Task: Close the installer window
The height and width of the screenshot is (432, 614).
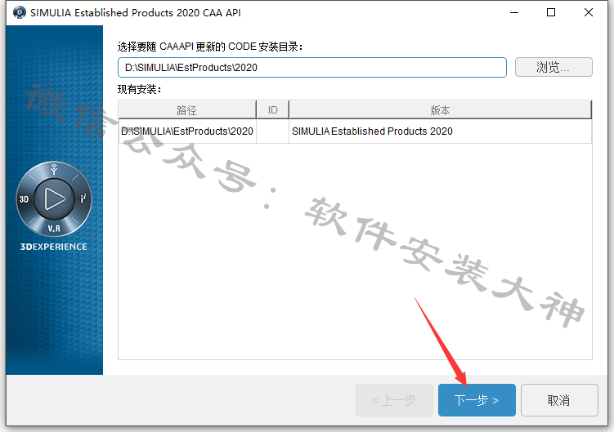Action: click(588, 12)
